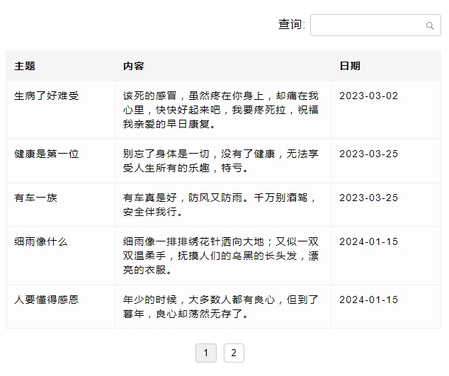Go to page 2
The height and width of the screenshot is (376, 449).
[x=234, y=353]
